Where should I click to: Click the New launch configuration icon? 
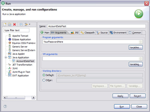click(5, 25)
